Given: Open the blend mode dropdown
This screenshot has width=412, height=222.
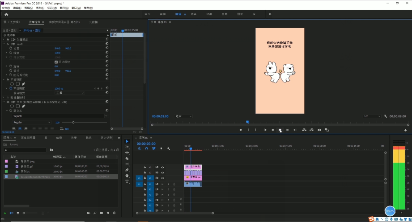Looking at the screenshot, I should 70,93.
